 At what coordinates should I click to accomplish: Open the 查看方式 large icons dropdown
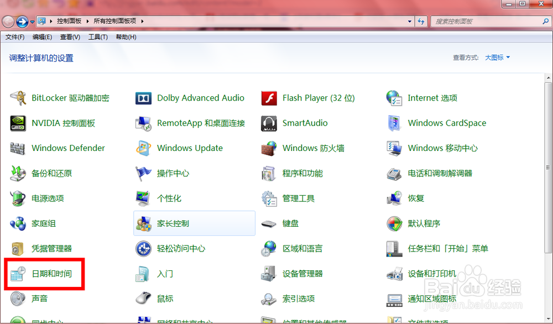pos(495,58)
